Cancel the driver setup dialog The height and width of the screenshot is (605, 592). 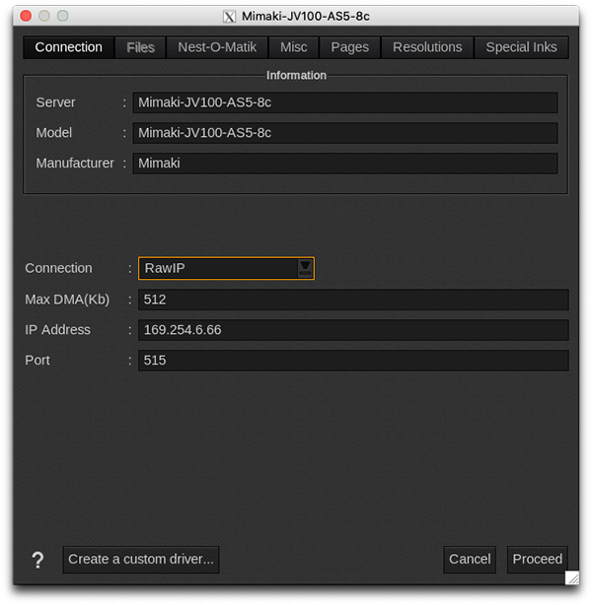click(x=470, y=560)
